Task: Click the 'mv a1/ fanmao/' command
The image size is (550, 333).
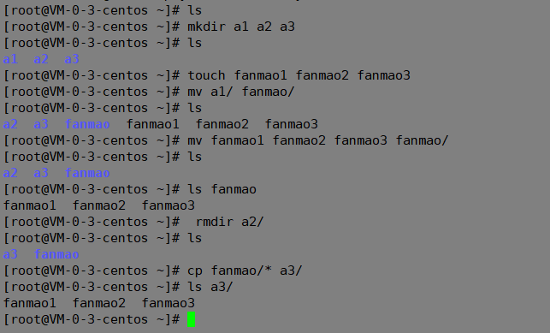Action: click(x=241, y=92)
